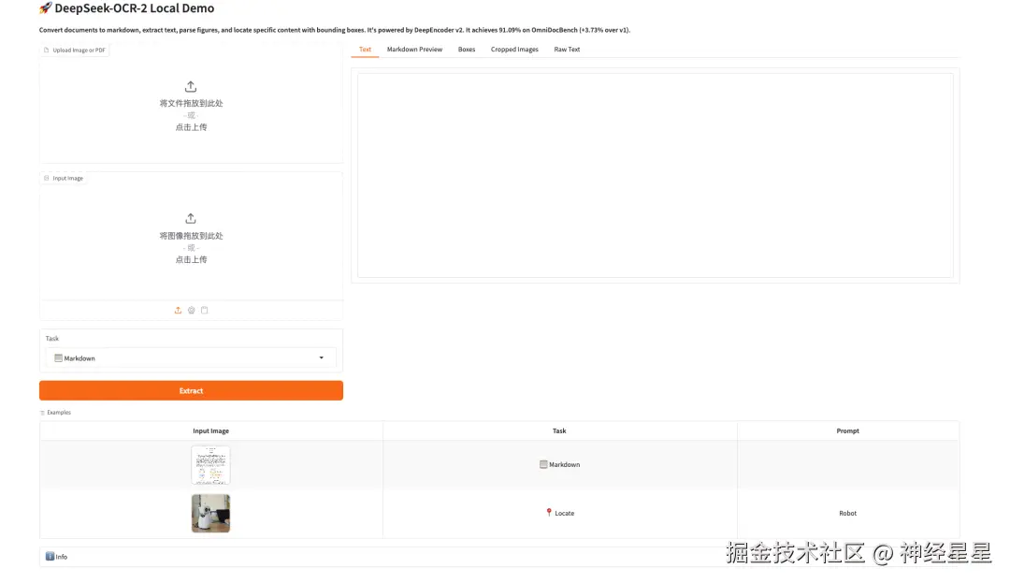The width and height of the screenshot is (1010, 583).
Task: Click the rocket icon in the page title
Action: point(45,8)
